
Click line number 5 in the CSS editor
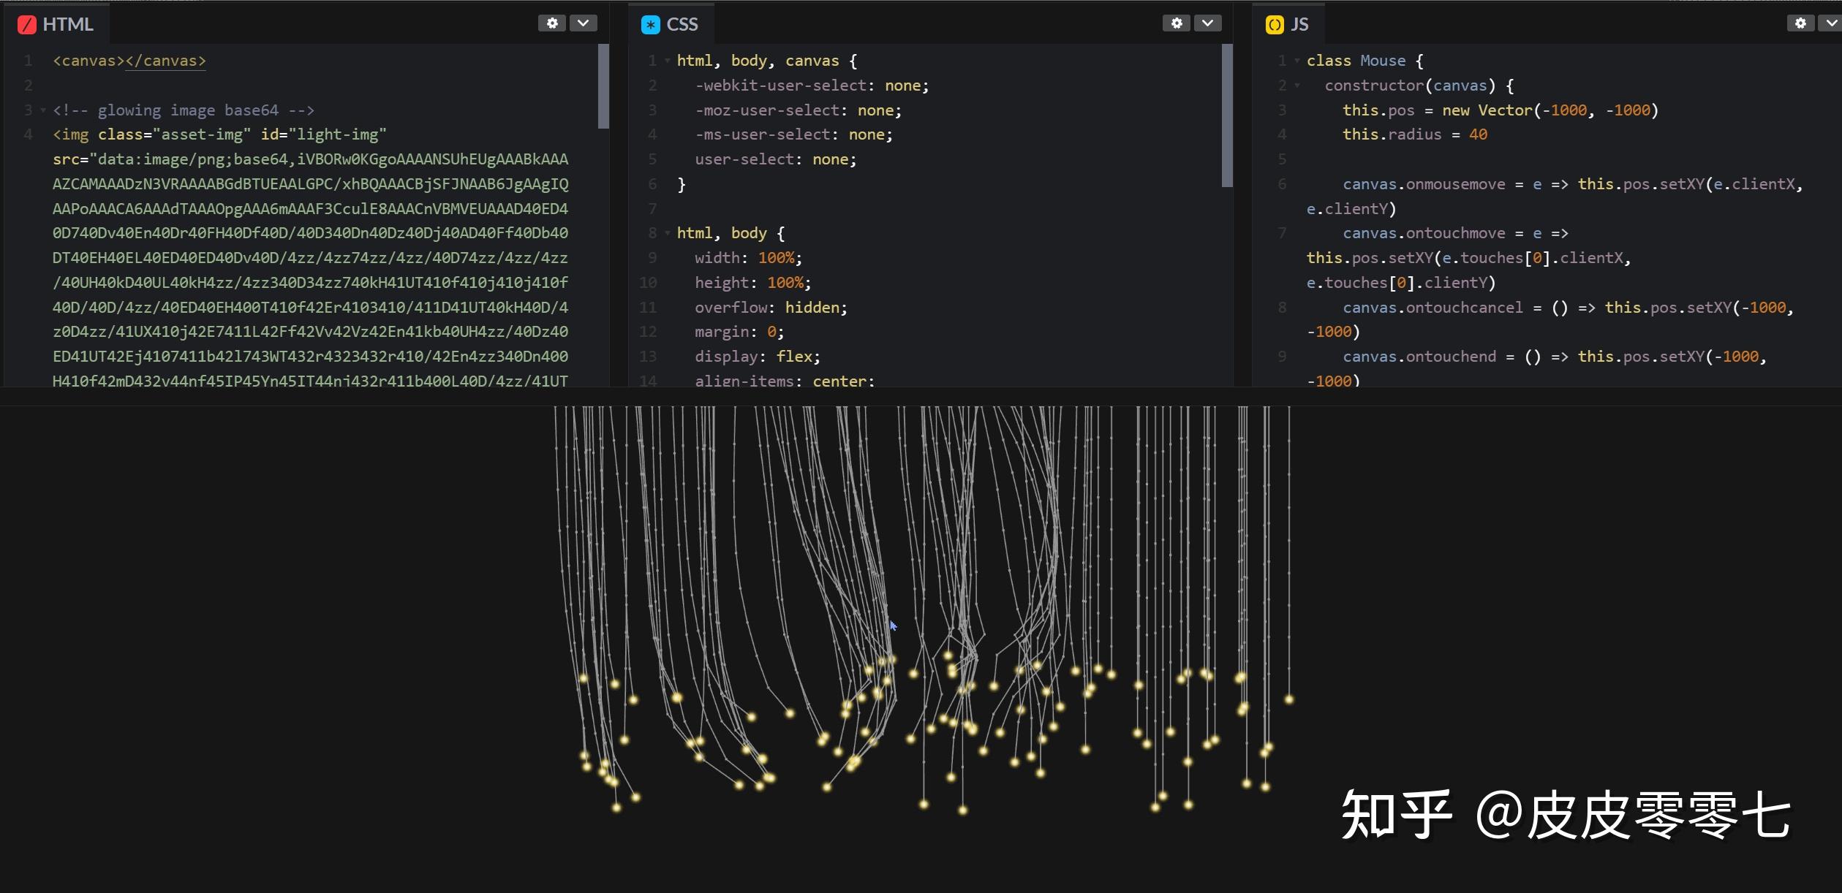click(652, 159)
